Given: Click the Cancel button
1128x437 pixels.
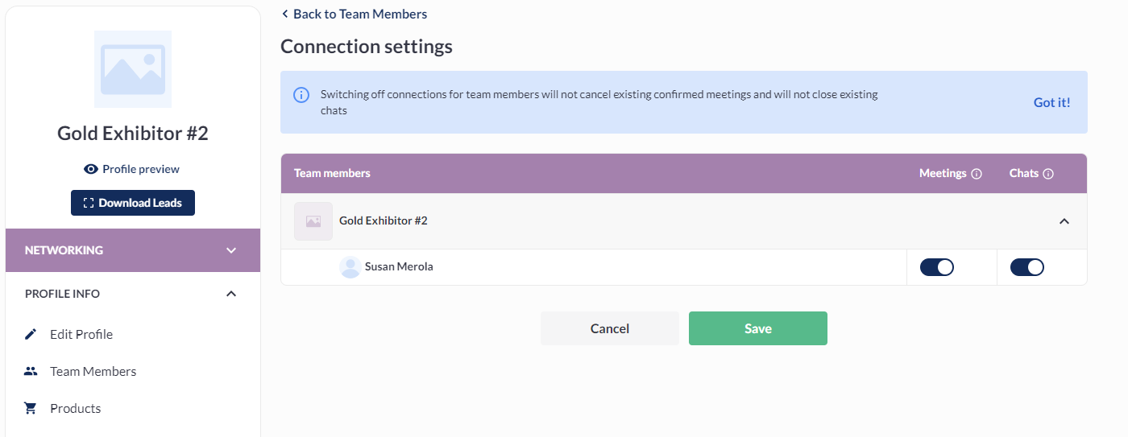Looking at the screenshot, I should [609, 328].
